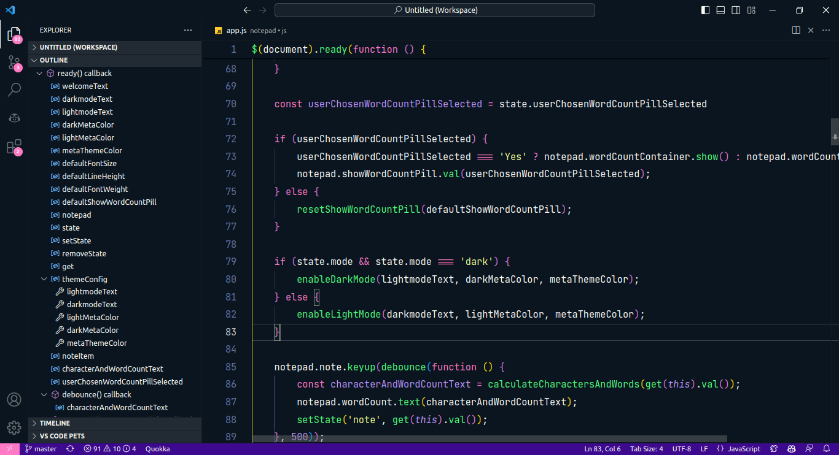The width and height of the screenshot is (839, 455).
Task: Change Tab Size: 4 setting
Action: (647, 449)
